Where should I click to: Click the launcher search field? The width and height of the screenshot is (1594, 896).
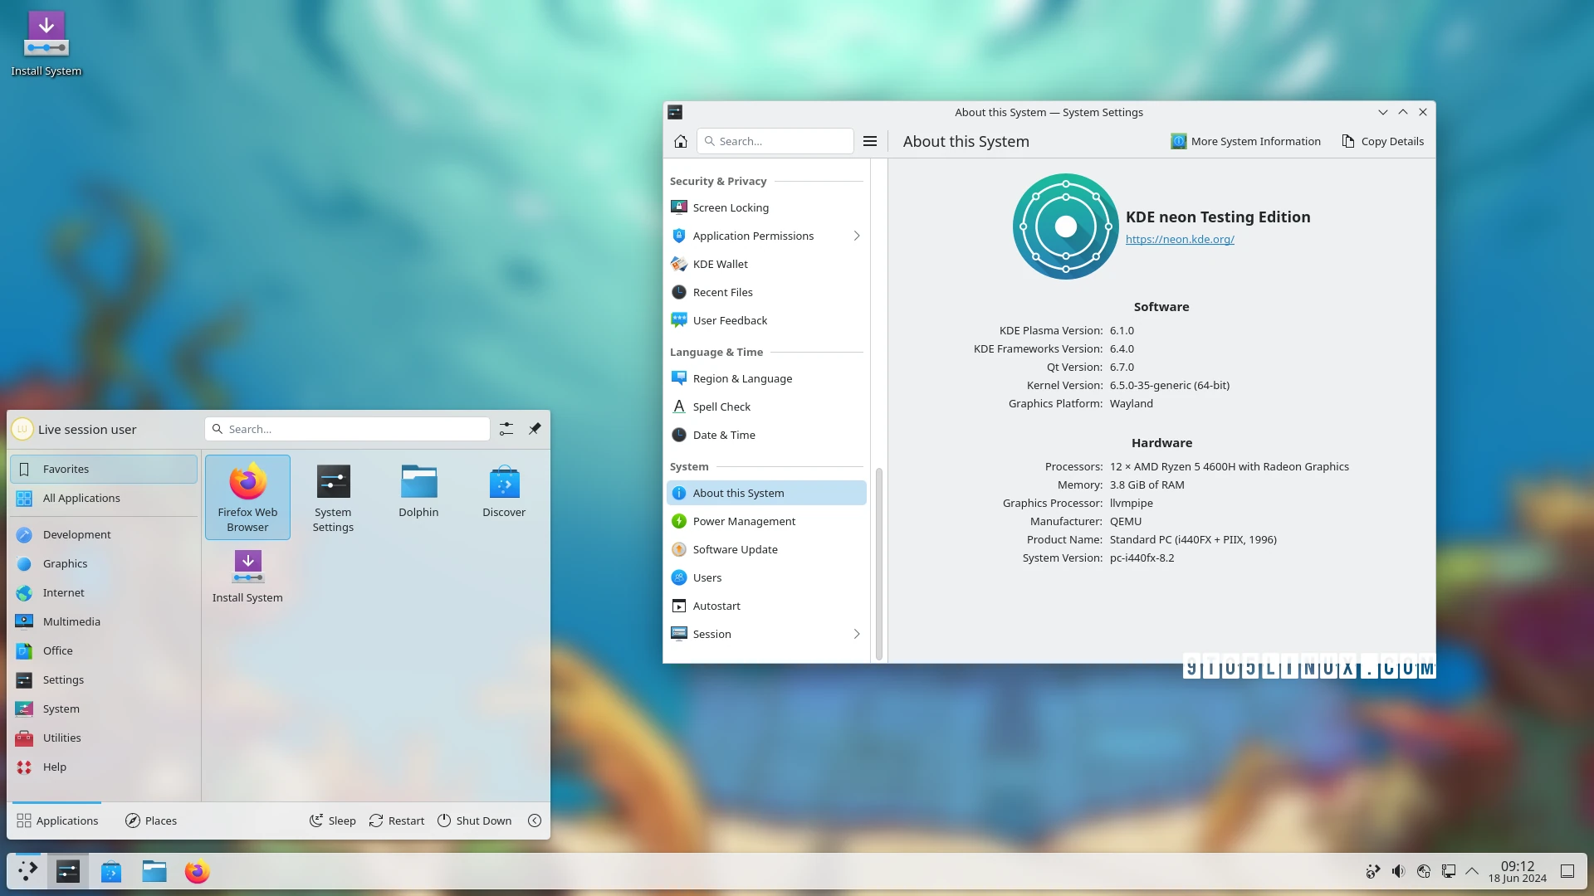click(x=347, y=429)
